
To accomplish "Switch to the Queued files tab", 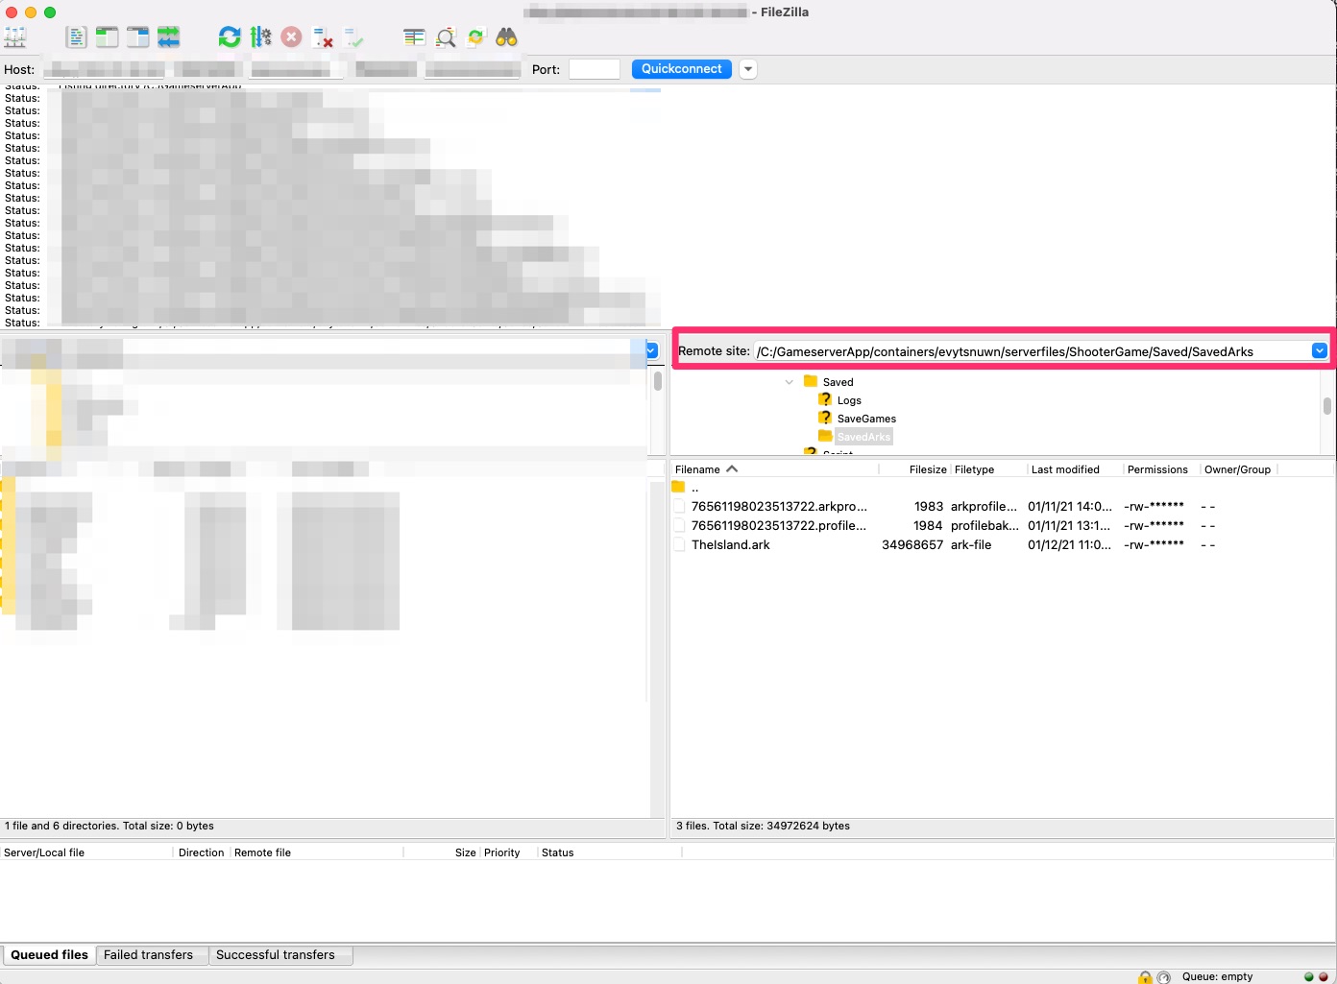I will point(49,955).
